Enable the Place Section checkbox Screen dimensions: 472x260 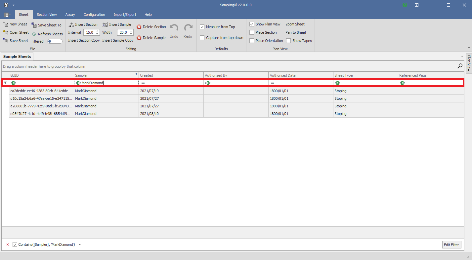click(x=252, y=32)
